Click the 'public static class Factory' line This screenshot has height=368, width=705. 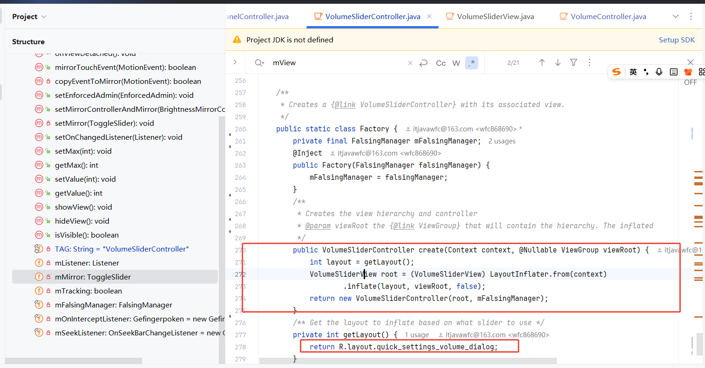(337, 129)
